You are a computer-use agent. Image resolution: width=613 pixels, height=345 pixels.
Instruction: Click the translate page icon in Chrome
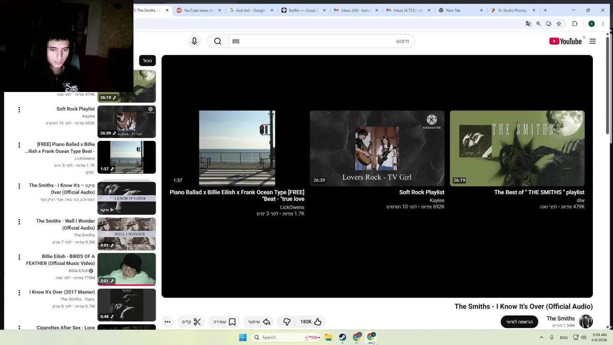click(x=528, y=23)
